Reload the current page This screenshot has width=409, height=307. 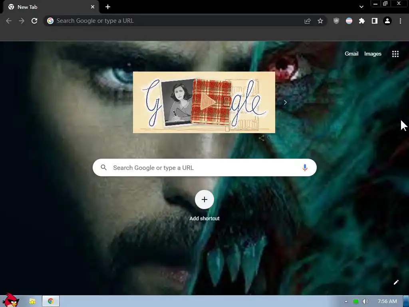pos(34,21)
